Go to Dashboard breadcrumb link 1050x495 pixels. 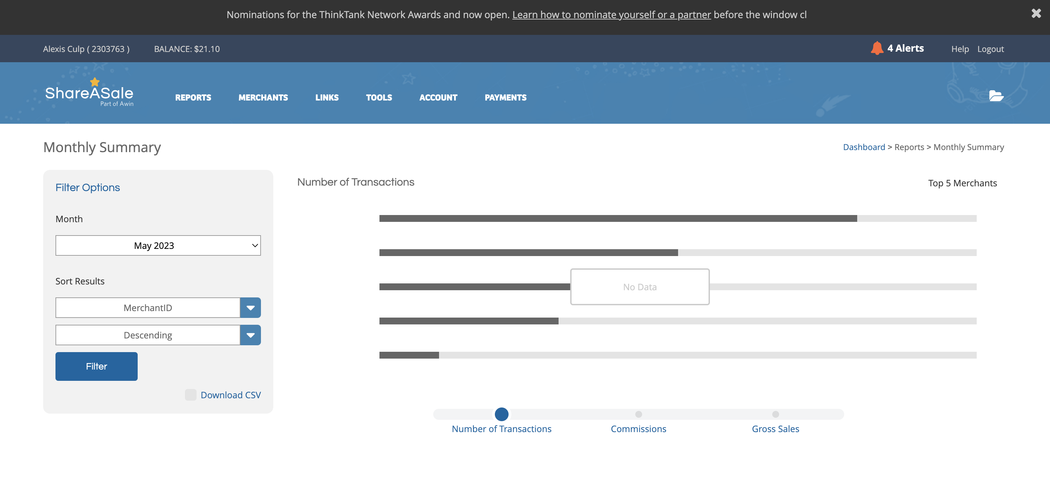[x=864, y=147]
